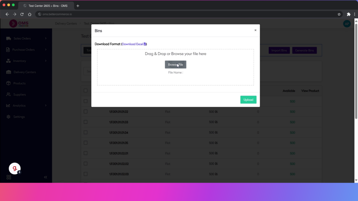Click edit icon beside 500 for bin 1.F.001.01.01.03
The width and height of the screenshot is (358, 201).
pos(216,122)
